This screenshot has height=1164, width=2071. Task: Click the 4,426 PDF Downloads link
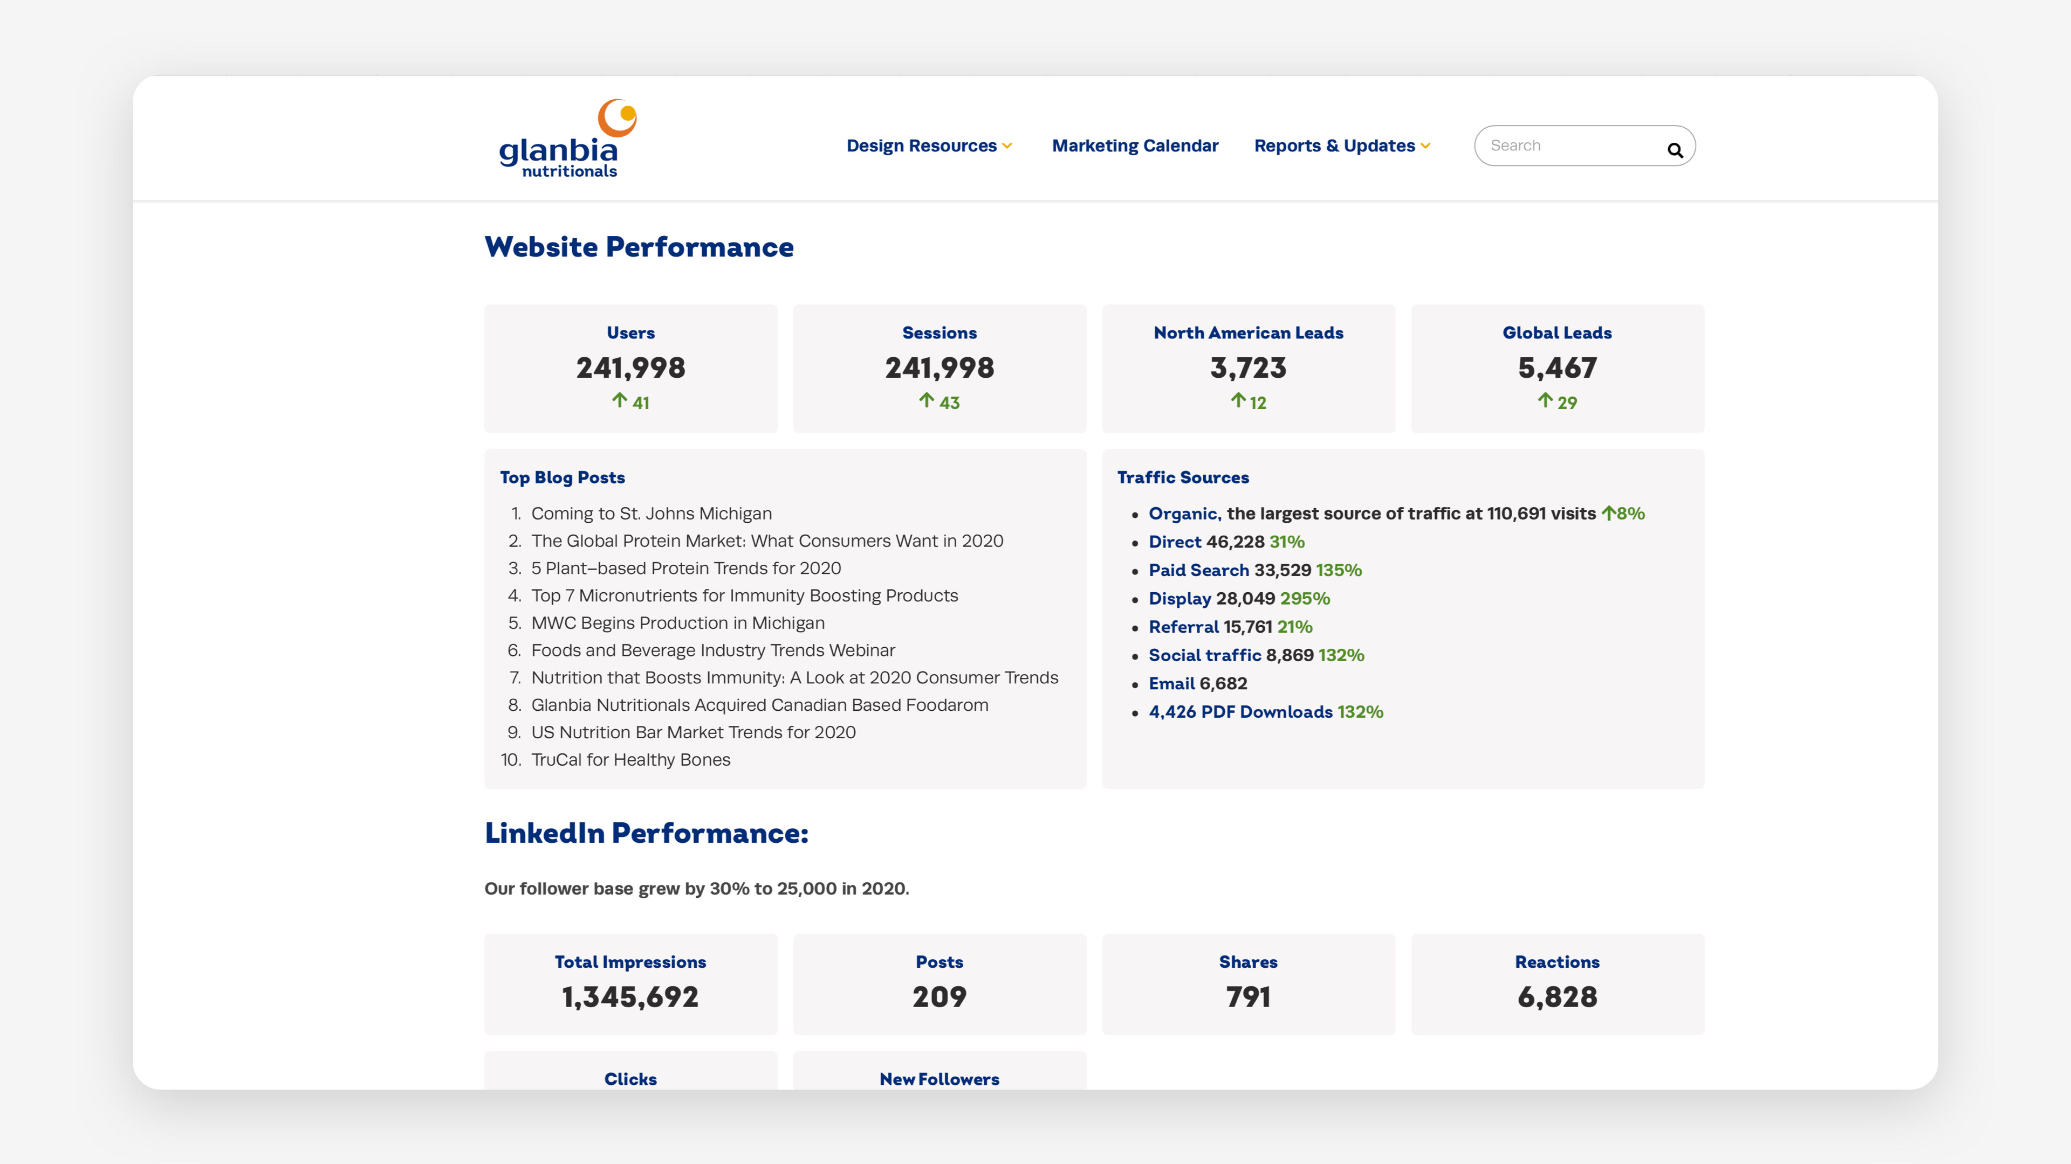(1240, 712)
